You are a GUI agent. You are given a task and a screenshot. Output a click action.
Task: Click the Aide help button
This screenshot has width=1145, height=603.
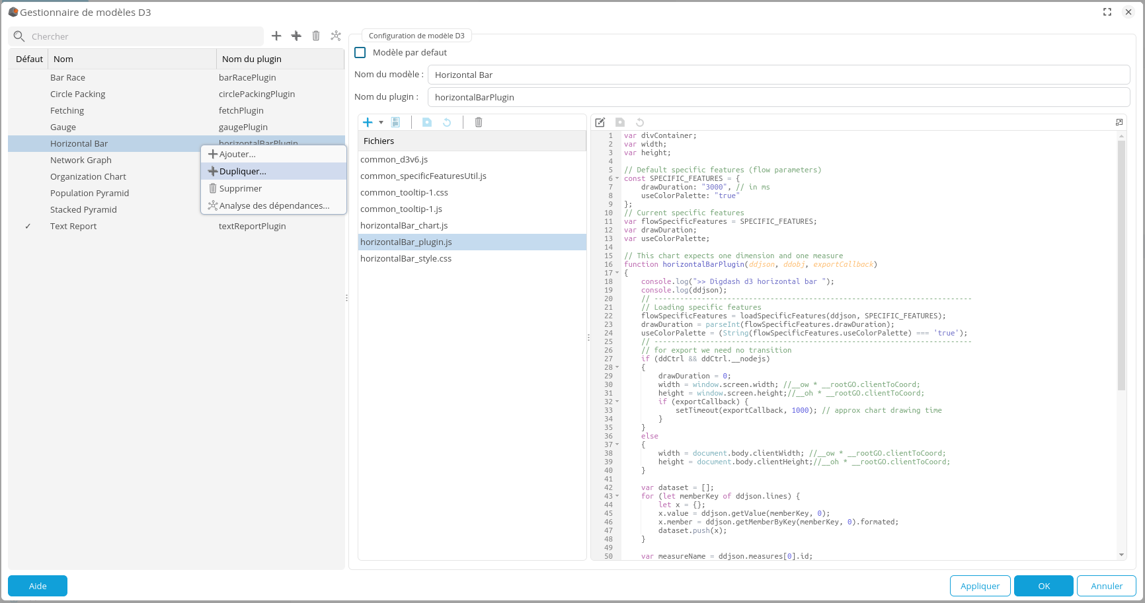(38, 586)
